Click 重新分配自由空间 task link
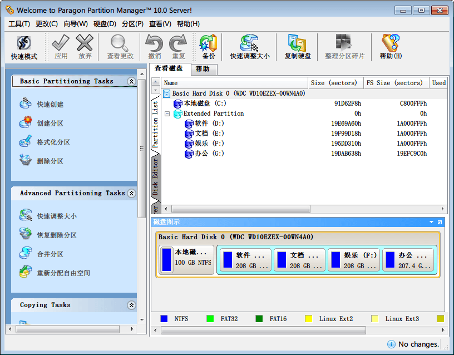This screenshot has height=355, width=454. click(63, 273)
